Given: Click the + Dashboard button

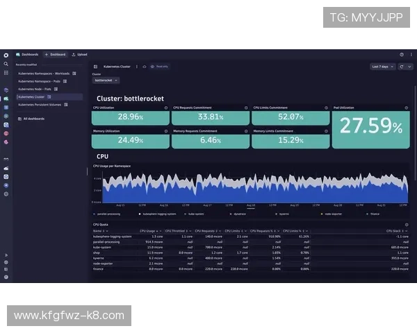Looking at the screenshot, I should click(56, 54).
